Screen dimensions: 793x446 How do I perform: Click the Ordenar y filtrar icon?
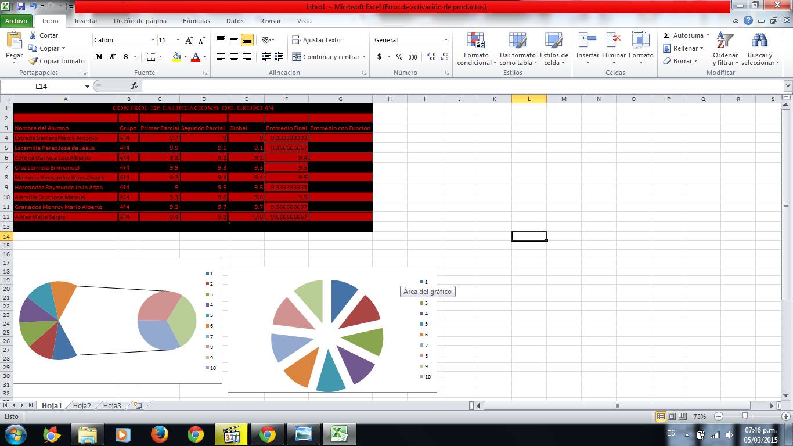[x=724, y=41]
